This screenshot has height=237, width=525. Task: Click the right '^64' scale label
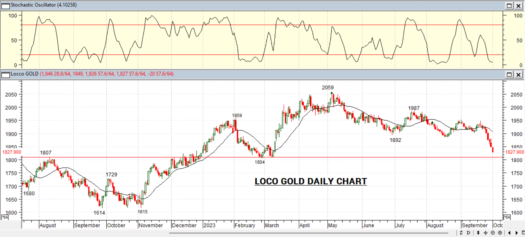click(x=507, y=217)
